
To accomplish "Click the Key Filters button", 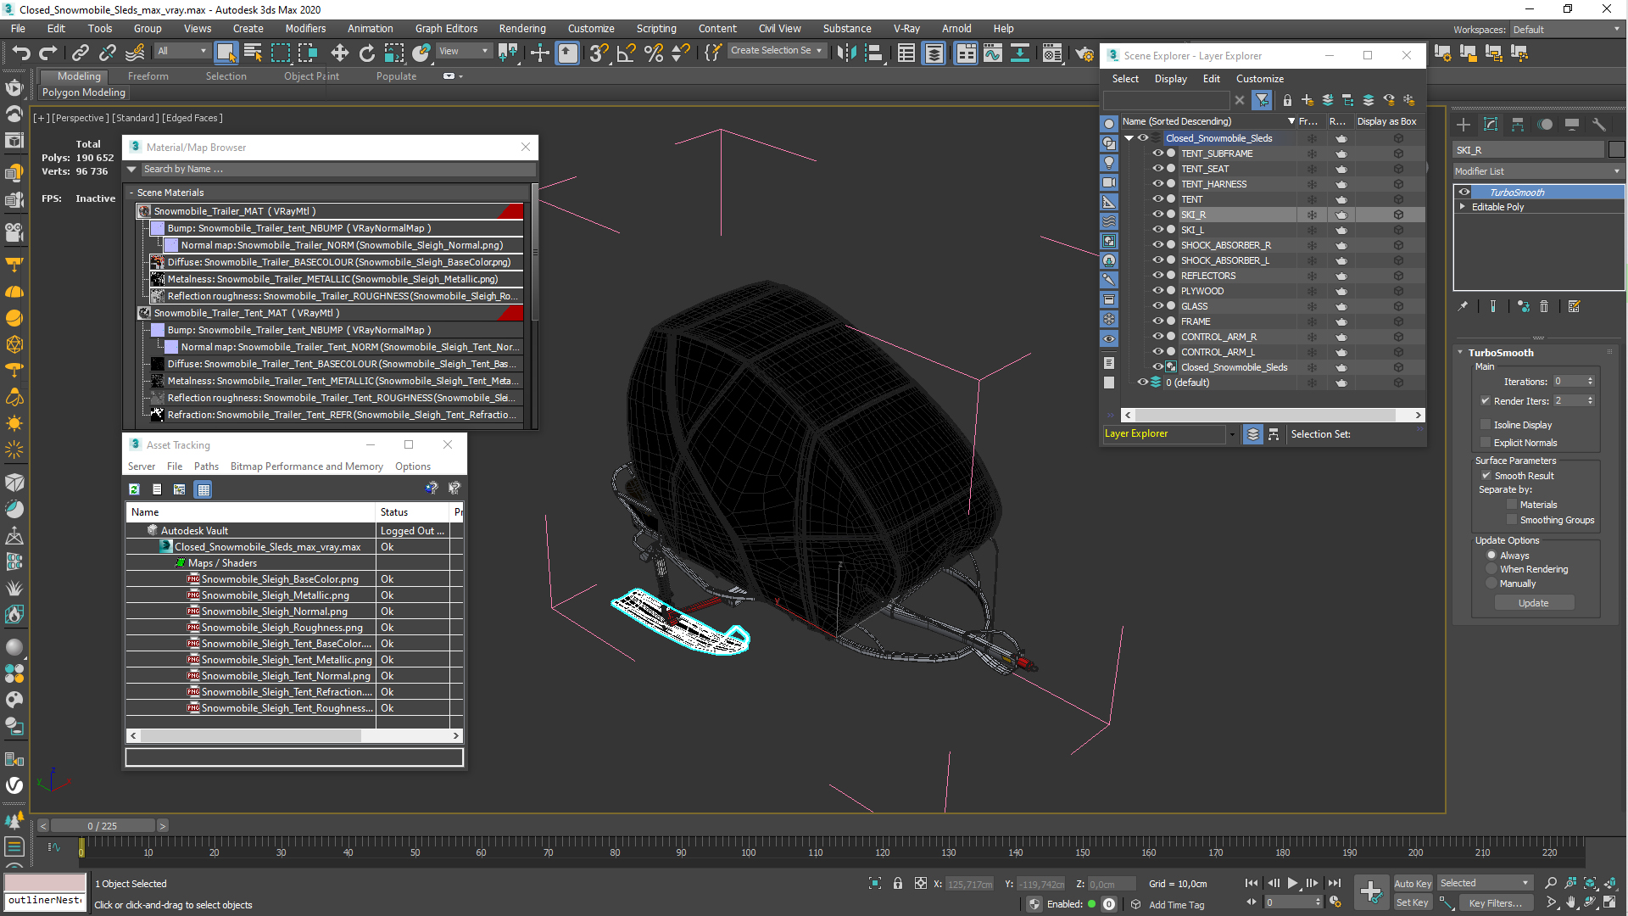I will coord(1495,903).
